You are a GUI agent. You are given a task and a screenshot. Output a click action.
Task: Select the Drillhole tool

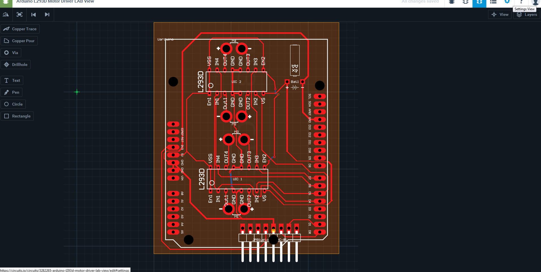click(16, 65)
